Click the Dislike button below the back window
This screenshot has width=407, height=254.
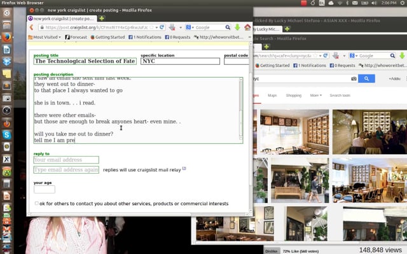tap(272, 251)
